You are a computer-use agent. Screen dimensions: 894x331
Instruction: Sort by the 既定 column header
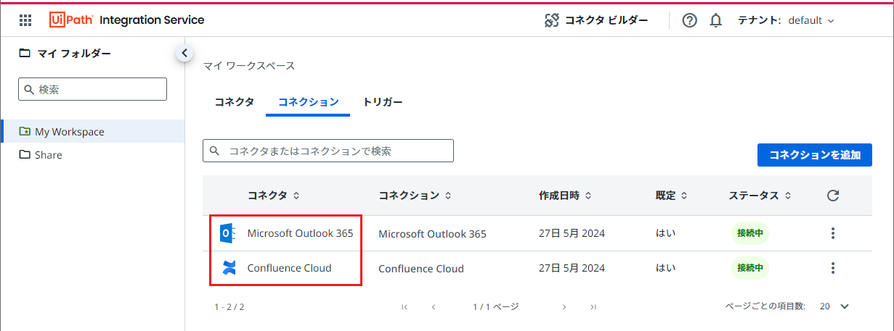pyautogui.click(x=672, y=196)
